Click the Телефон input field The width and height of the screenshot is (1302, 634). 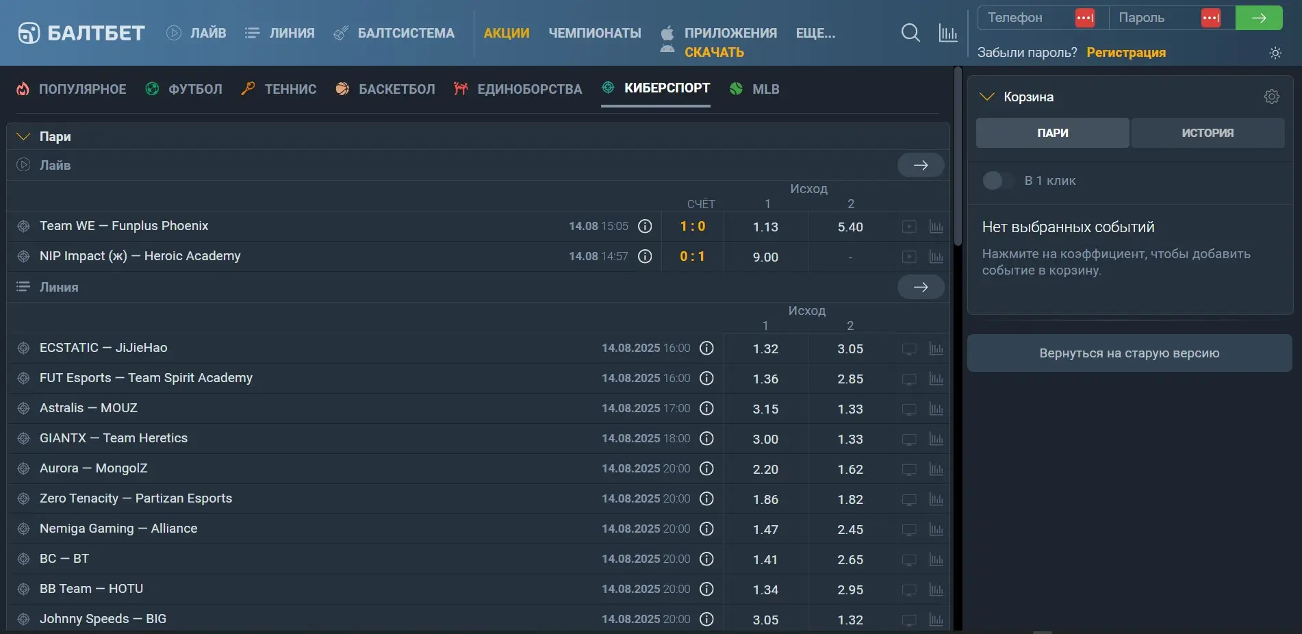[1027, 18]
